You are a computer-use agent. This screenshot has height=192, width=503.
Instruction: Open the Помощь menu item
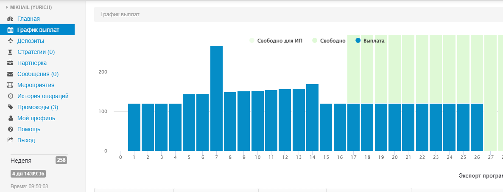point(29,129)
